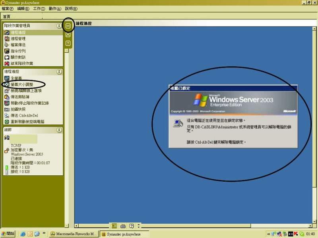The width and height of the screenshot is (318, 238).
Task: Open the 檔案(F) menu
Action: pos(8,9)
